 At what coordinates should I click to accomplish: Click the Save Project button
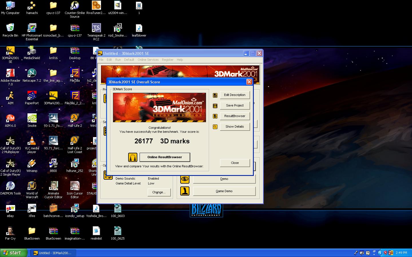tap(235, 105)
